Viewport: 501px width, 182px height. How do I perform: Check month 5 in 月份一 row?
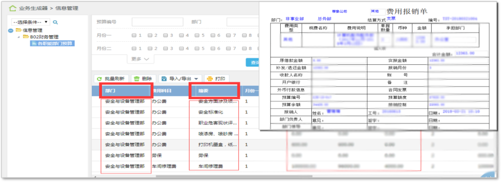[197, 35]
